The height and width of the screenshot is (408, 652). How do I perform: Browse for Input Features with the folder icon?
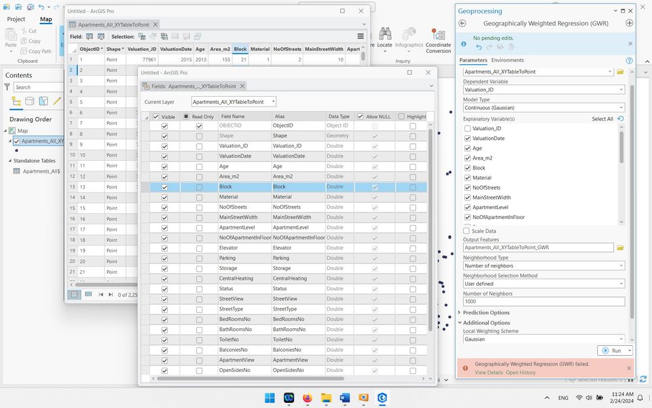(x=620, y=71)
